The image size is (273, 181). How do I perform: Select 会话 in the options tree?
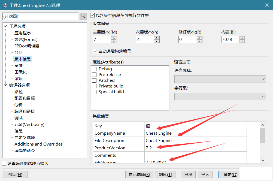(x=19, y=53)
